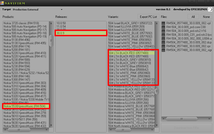Select Nokia 5330 / Nokia 5330 Mobile TV
Viewport: 214px width, 134px height.
tap(26, 100)
